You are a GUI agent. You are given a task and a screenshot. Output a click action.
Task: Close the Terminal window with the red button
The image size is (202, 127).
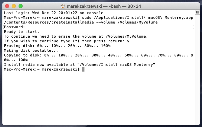[7, 6]
